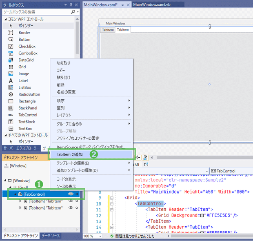Collapse the code fold box on line 10

[112, 204]
